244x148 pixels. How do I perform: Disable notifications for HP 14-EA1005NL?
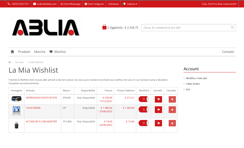coord(144,110)
